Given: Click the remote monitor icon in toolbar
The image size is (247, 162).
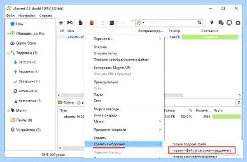Looking at the screenshot, I should click(x=229, y=23).
